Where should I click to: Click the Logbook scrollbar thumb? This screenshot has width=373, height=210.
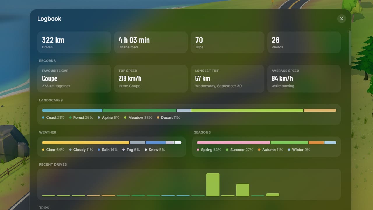[x=350, y=48]
